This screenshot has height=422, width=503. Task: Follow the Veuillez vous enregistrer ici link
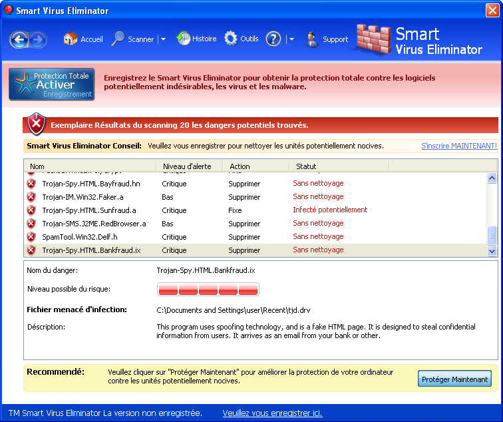pos(272,413)
